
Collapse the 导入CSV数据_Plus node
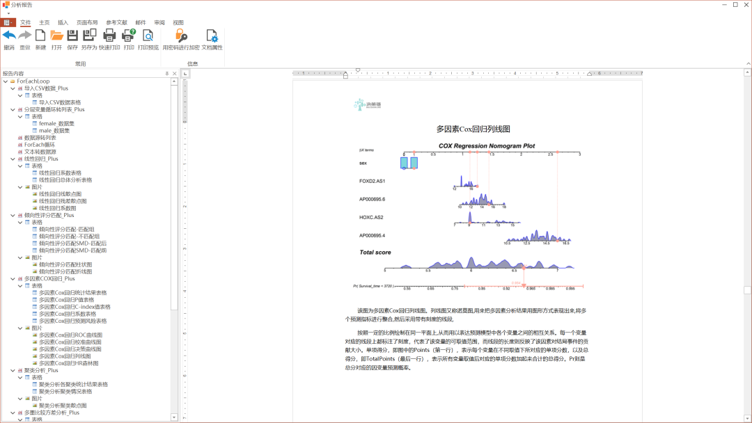tap(13, 88)
